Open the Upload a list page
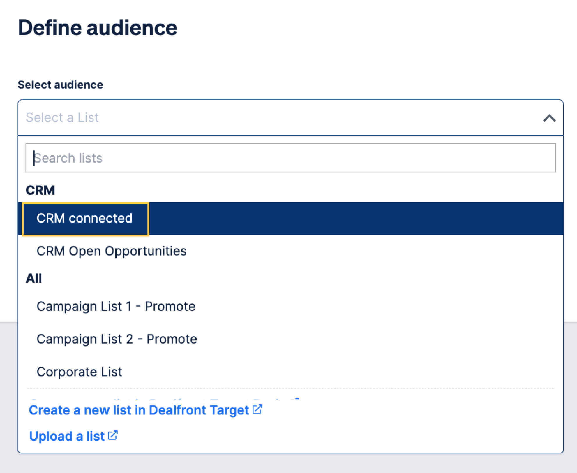577x473 pixels. click(x=67, y=435)
